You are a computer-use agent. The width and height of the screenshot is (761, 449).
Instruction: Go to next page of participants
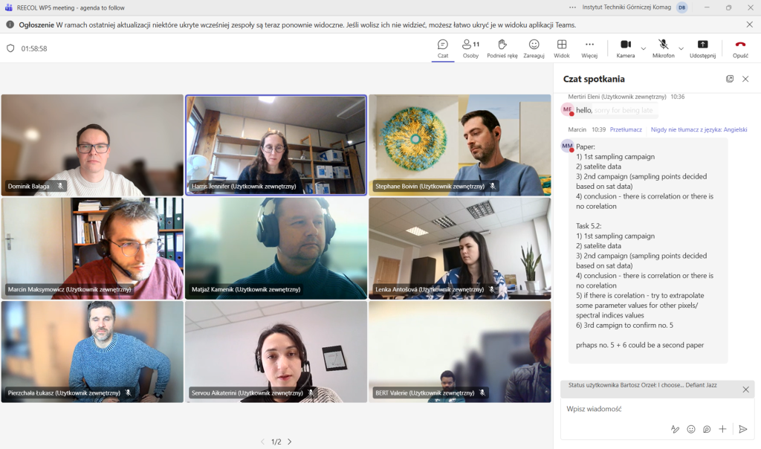click(x=290, y=442)
